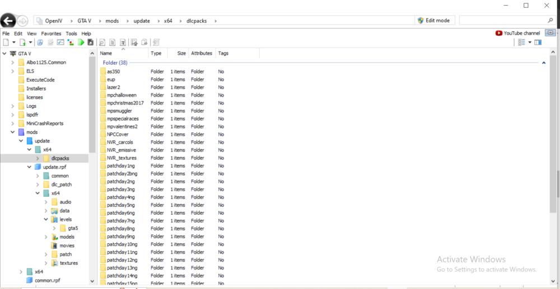
Task: Click the green play toolbar icon
Action: (81, 42)
